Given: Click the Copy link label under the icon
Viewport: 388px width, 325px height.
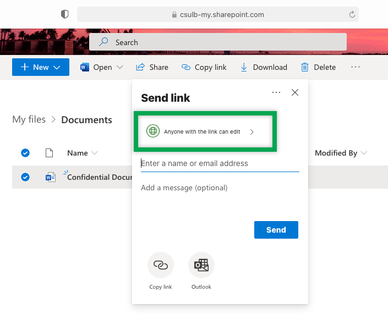Looking at the screenshot, I should point(161,287).
